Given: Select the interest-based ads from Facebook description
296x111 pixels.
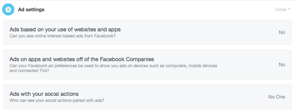Looking at the screenshot, I should (62, 36).
